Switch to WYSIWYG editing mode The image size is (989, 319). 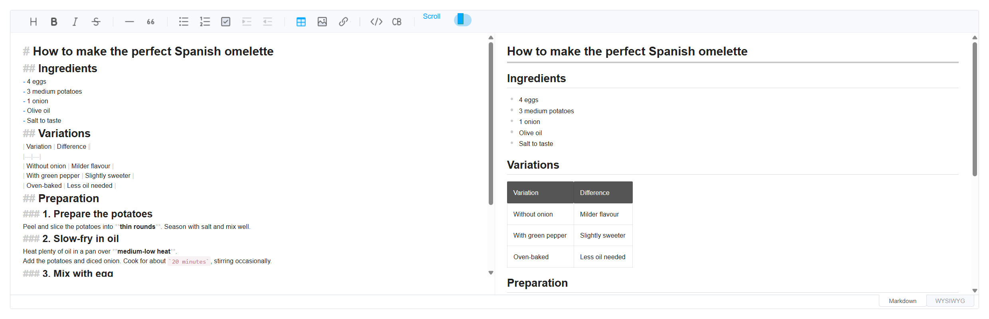pyautogui.click(x=950, y=301)
